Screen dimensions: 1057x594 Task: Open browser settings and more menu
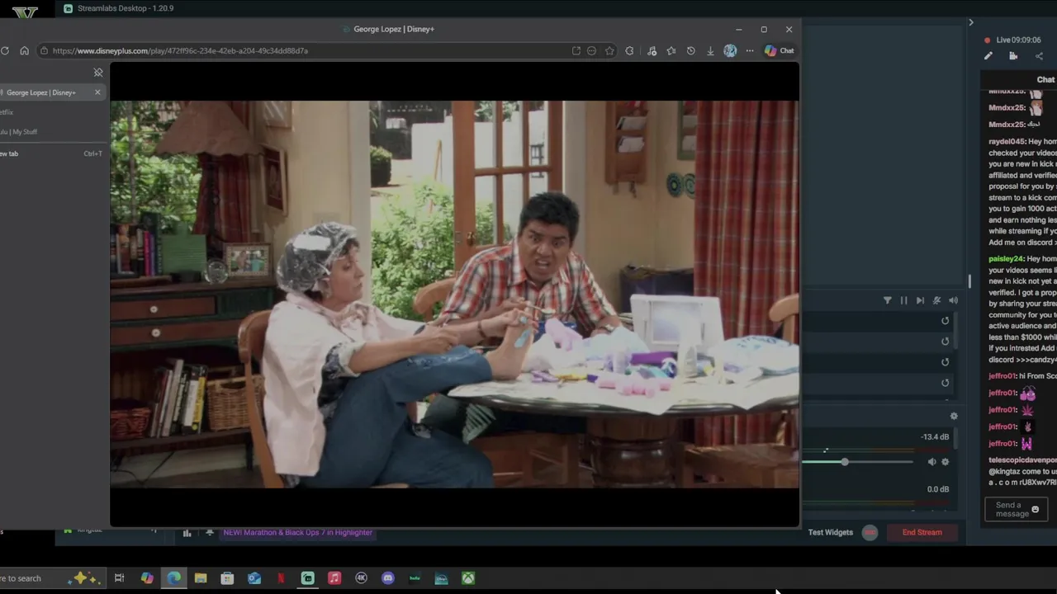pos(750,50)
